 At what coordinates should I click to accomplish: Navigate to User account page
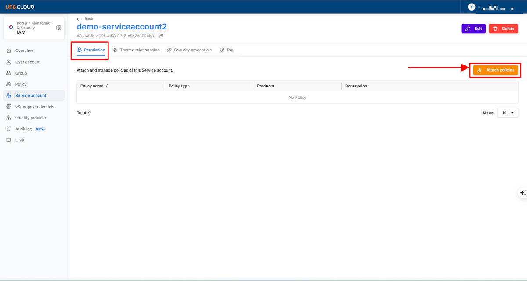tap(28, 62)
